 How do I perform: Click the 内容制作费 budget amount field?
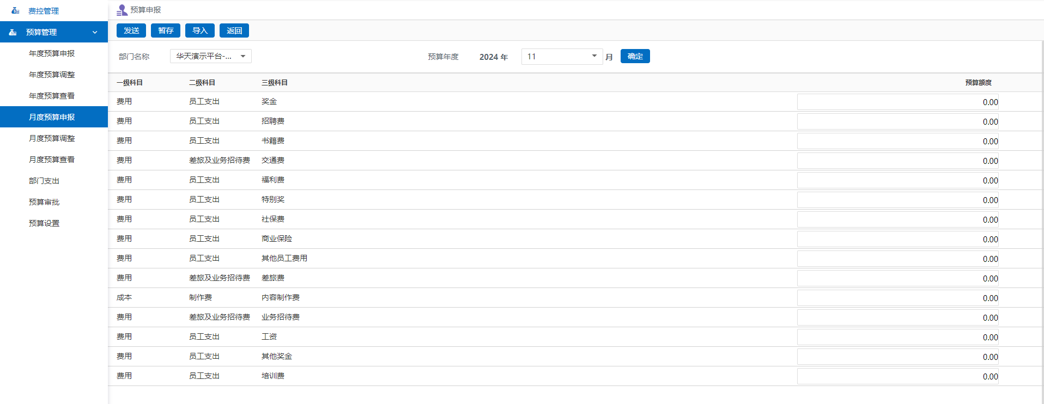click(897, 298)
